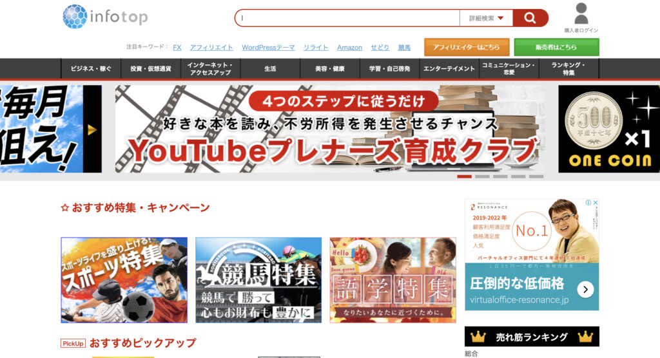Image resolution: width=660 pixels, height=358 pixels.
Task: Open the 投資・仮想通貨 category menu
Action: [150, 68]
